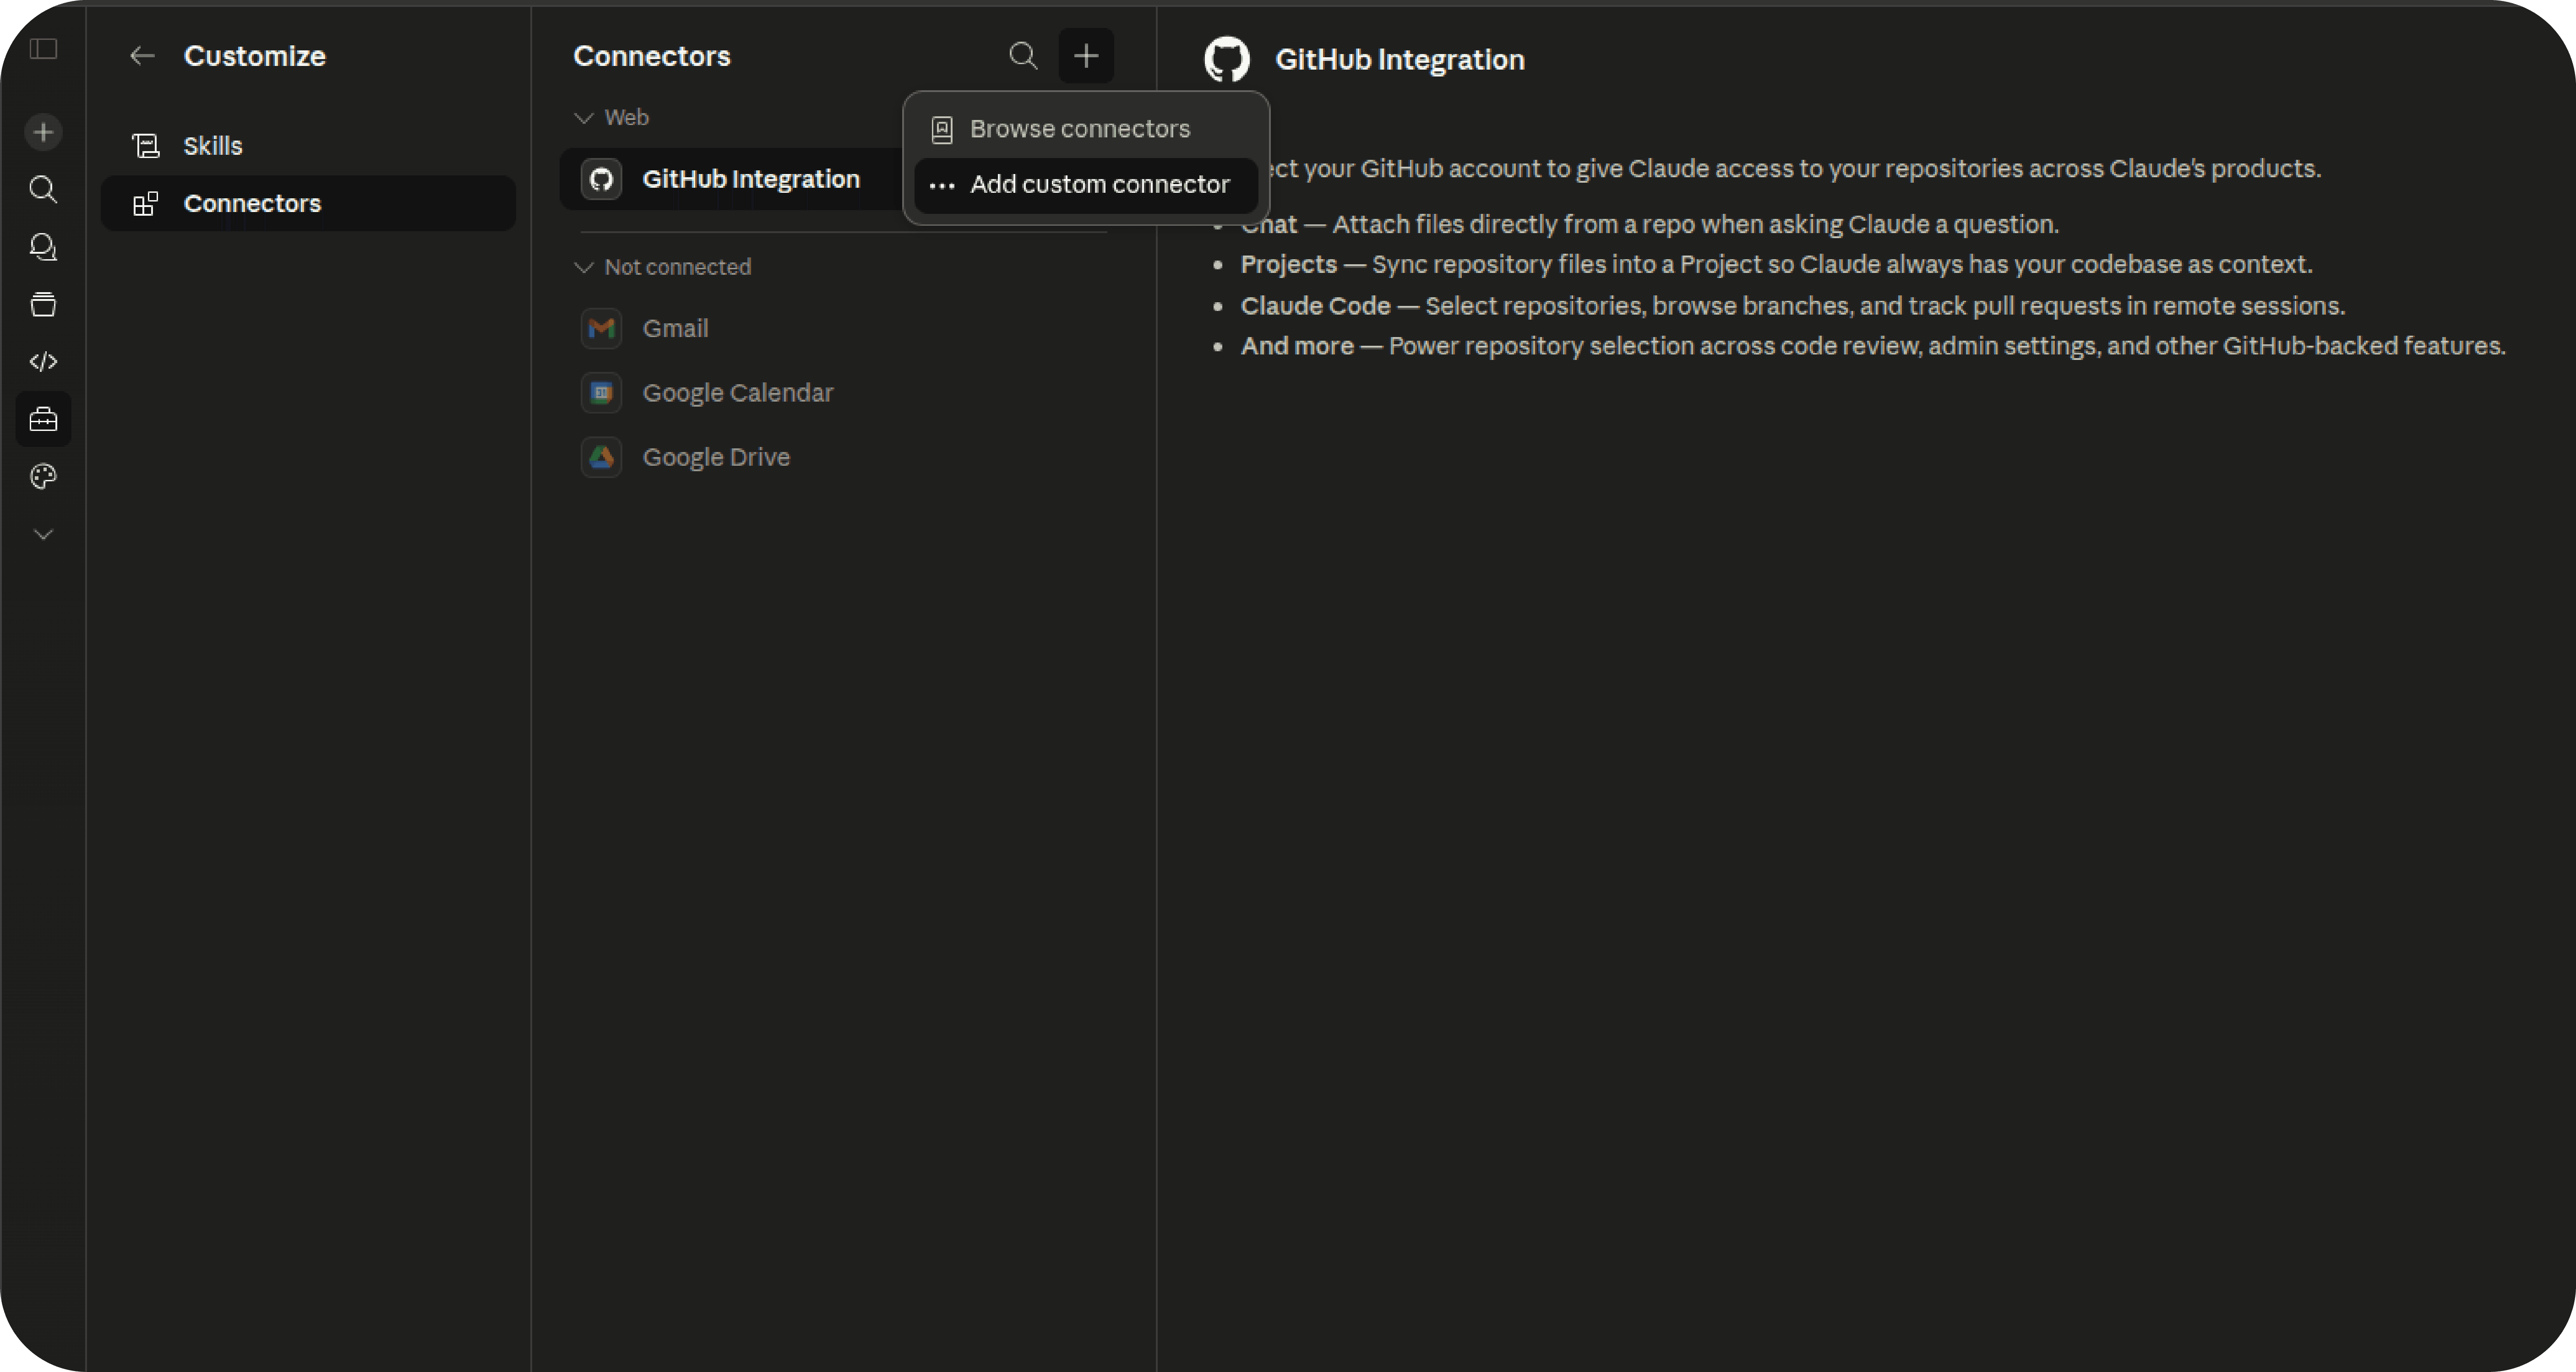Open search from the left rail
2576x1372 pixels.
point(43,189)
